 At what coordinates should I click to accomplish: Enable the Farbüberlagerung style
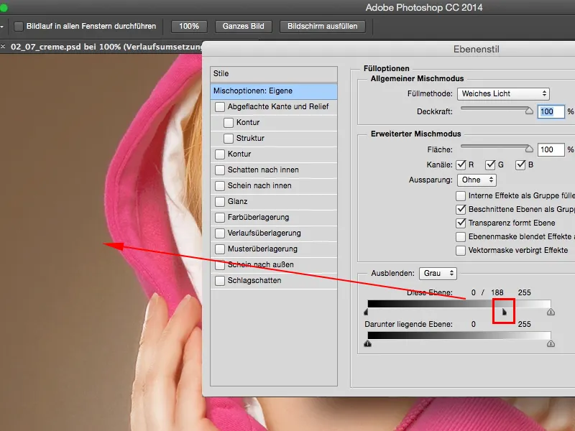[221, 217]
